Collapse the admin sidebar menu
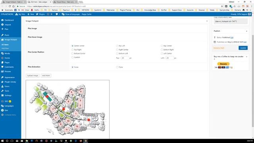This screenshot has width=254, height=143. coord(10,115)
